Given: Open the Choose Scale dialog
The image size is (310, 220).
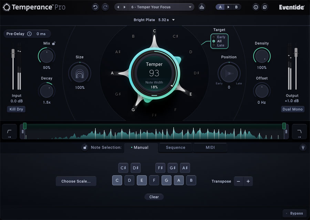Looking at the screenshot, I should pyautogui.click(x=76, y=181).
